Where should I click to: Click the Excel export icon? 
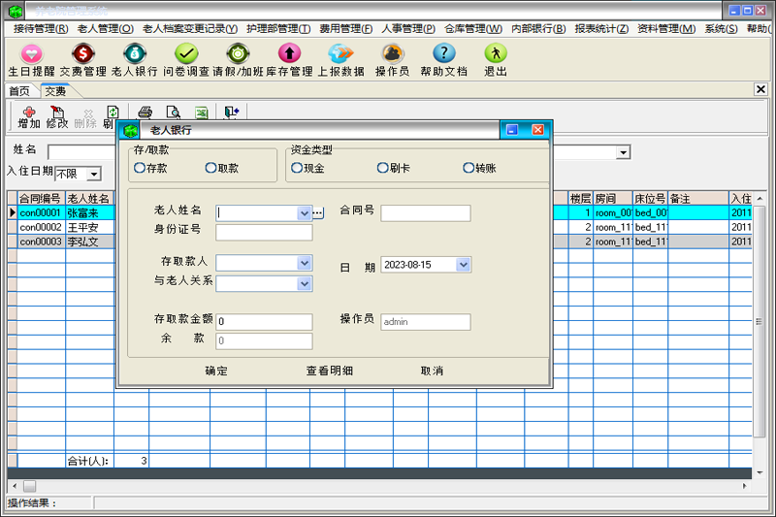[x=202, y=113]
